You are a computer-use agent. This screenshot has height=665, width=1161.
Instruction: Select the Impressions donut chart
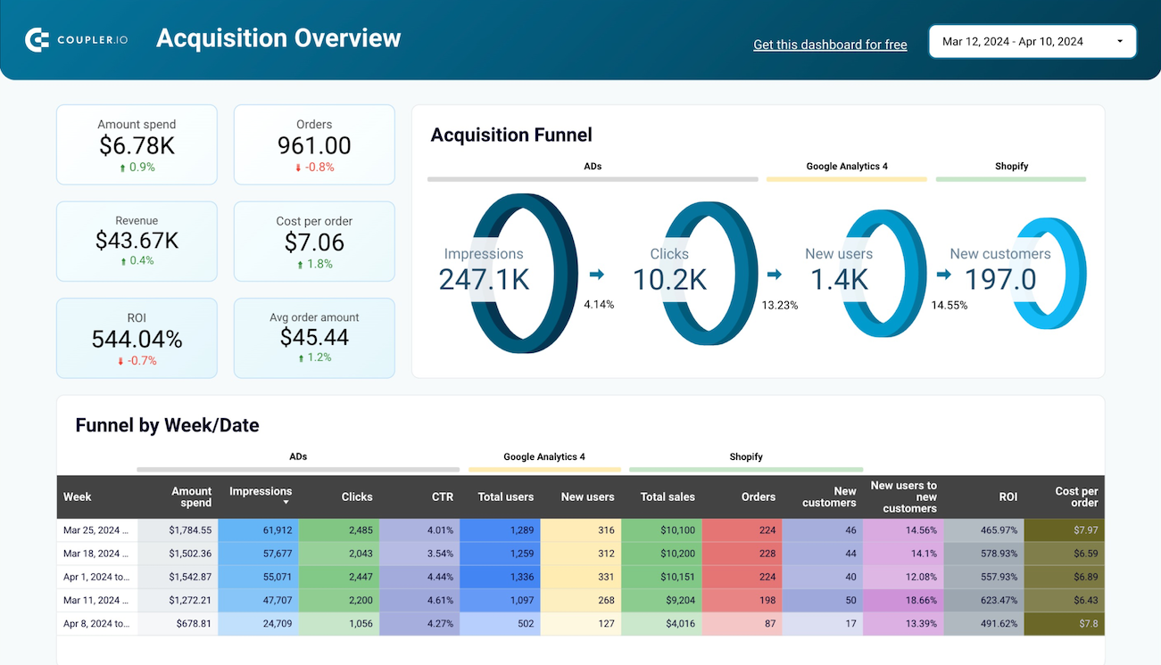click(x=522, y=272)
